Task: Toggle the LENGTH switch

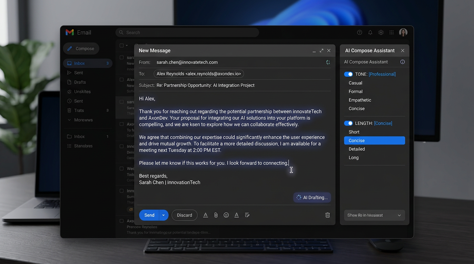Action: (348, 123)
